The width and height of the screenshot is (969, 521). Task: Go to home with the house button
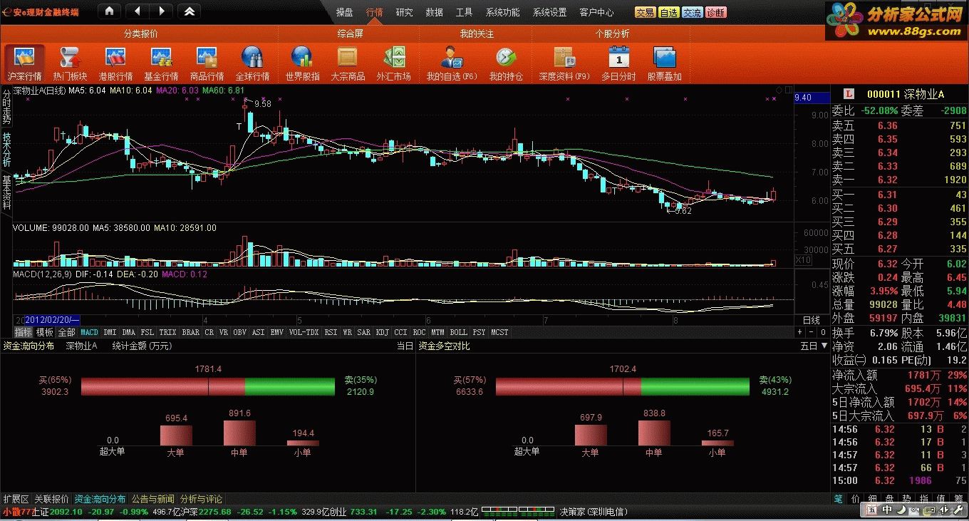tap(108, 11)
